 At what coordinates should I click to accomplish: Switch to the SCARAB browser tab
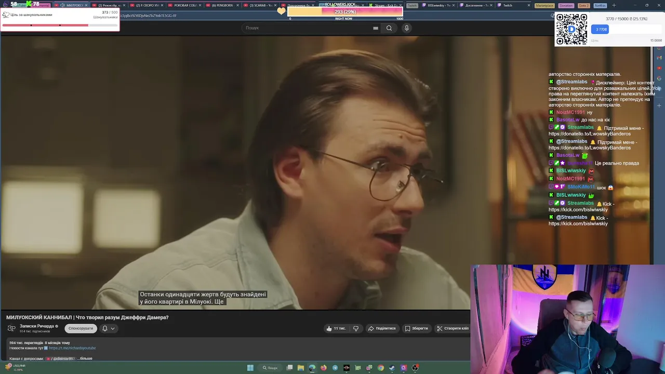[260, 5]
